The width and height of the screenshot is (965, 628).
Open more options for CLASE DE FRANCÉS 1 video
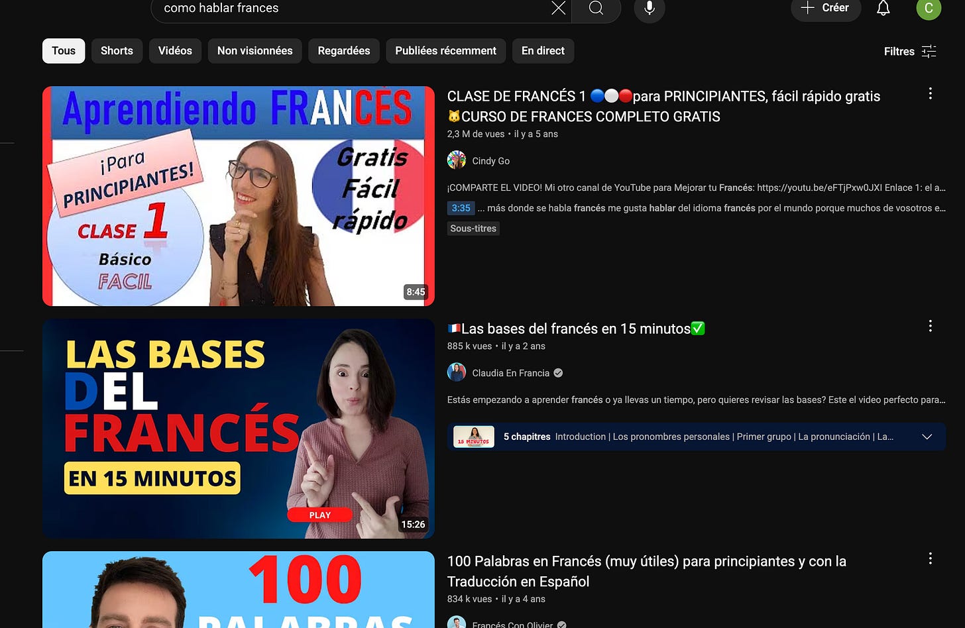coord(930,93)
